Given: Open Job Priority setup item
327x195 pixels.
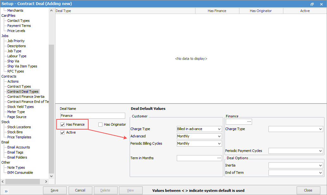Looking at the screenshot, I should pyautogui.click(x=16, y=41).
